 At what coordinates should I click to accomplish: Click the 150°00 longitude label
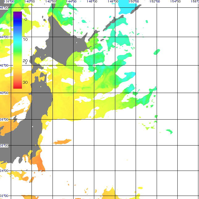coord(134,2)
